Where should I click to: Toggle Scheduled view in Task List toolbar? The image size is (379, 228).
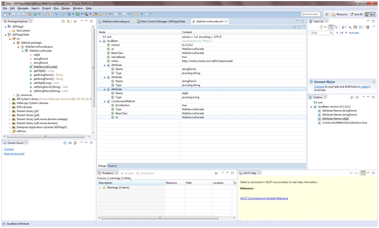coord(336,27)
